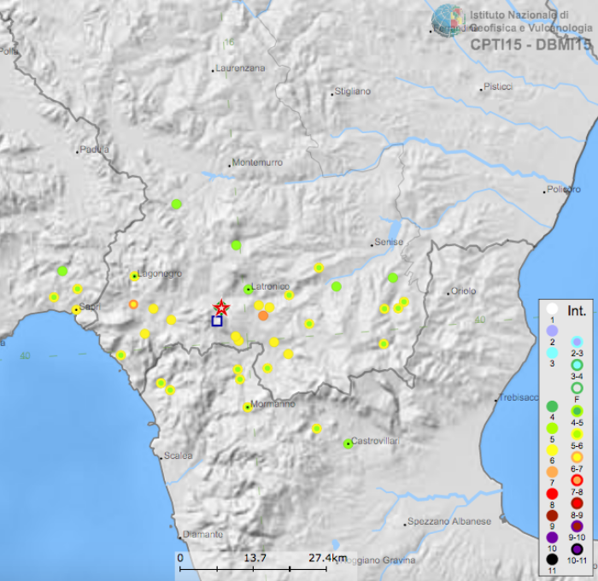Click the white intensity 1 legend swatch
This screenshot has height=581, width=598.
click(552, 309)
